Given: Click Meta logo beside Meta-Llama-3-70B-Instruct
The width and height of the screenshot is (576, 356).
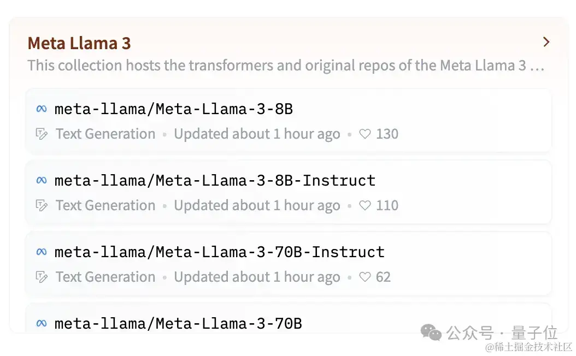Looking at the screenshot, I should coord(41,252).
